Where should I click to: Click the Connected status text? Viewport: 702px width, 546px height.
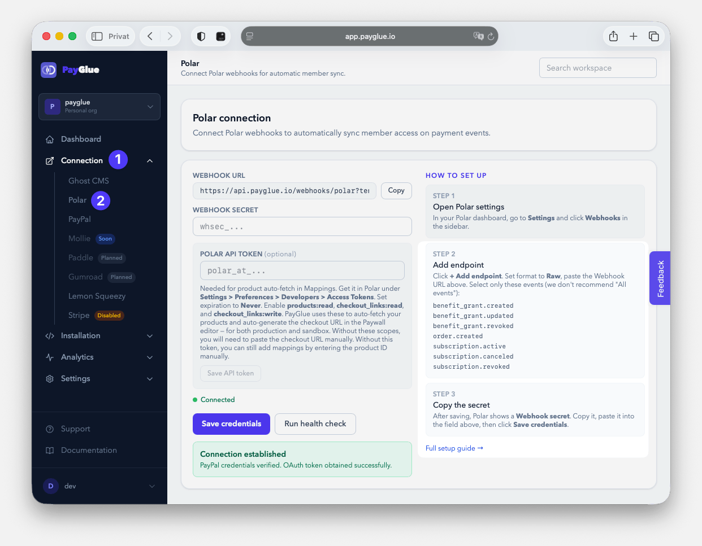[x=218, y=400]
